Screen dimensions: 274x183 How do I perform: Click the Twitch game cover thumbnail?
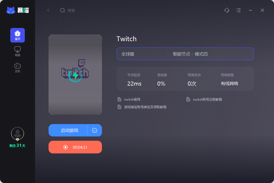click(x=75, y=75)
